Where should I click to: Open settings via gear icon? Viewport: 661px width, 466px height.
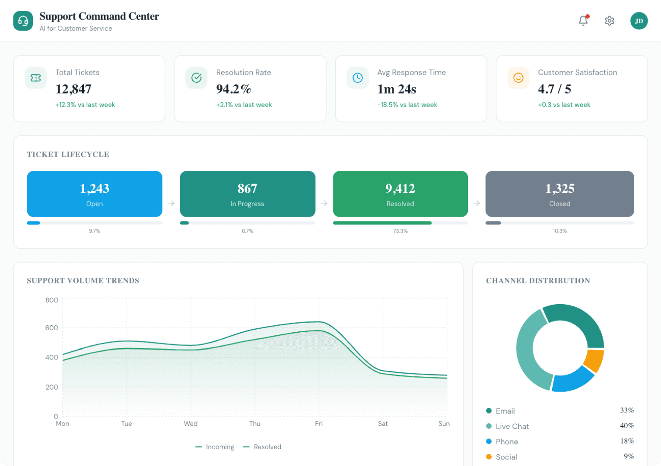click(x=609, y=21)
